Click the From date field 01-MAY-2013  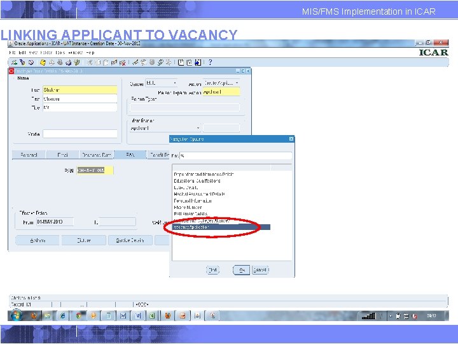(55, 222)
